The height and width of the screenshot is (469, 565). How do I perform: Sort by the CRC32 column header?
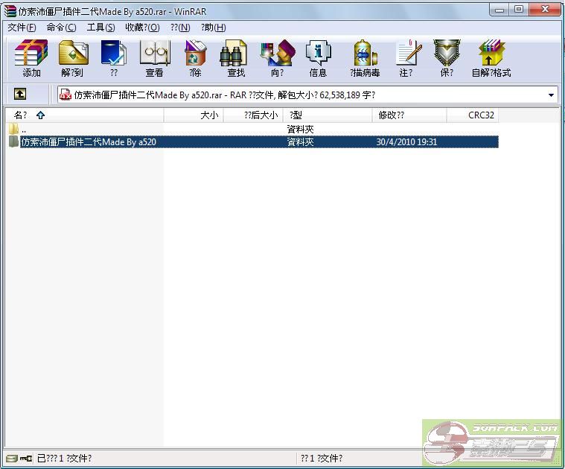[x=473, y=115]
